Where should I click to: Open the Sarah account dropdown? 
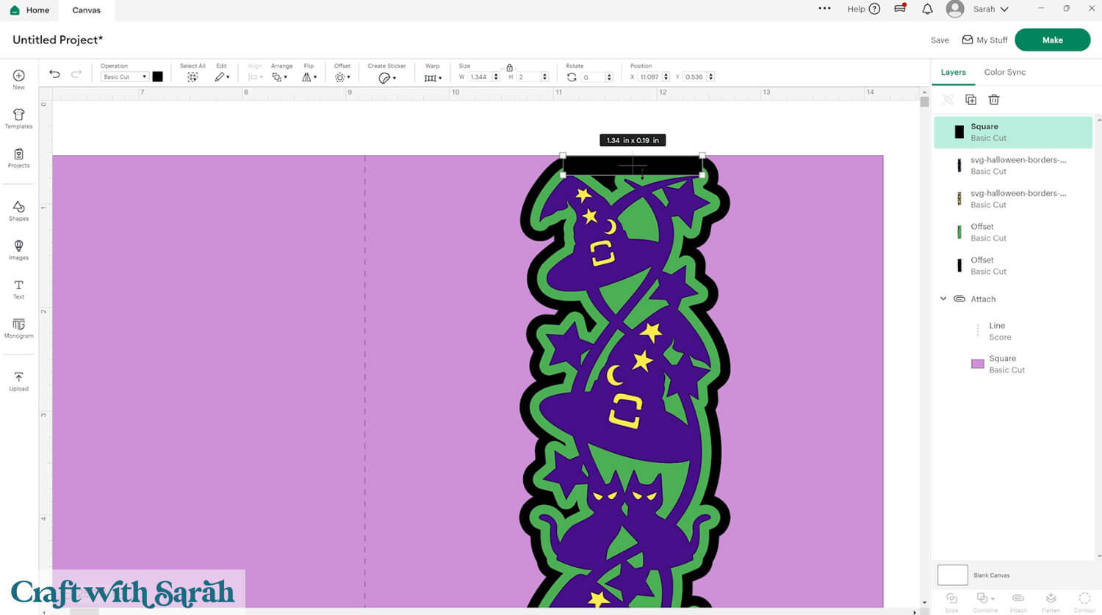point(990,9)
